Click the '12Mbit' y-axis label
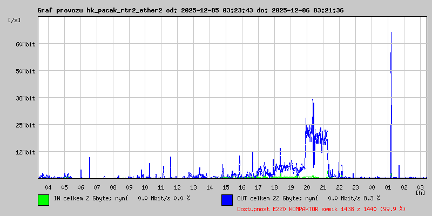Screen dimensions: 432x216 25,152
